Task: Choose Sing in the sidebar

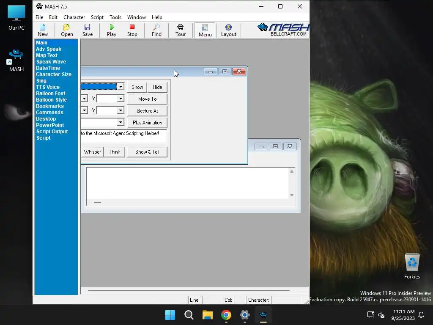Action: coord(41,81)
